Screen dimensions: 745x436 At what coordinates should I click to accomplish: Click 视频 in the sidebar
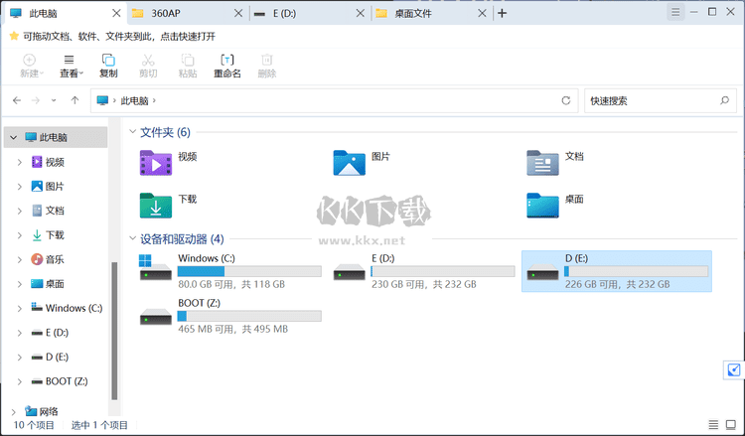point(48,162)
